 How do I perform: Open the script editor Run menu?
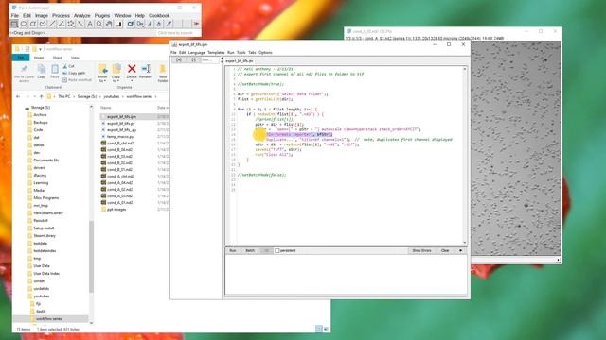pos(231,53)
